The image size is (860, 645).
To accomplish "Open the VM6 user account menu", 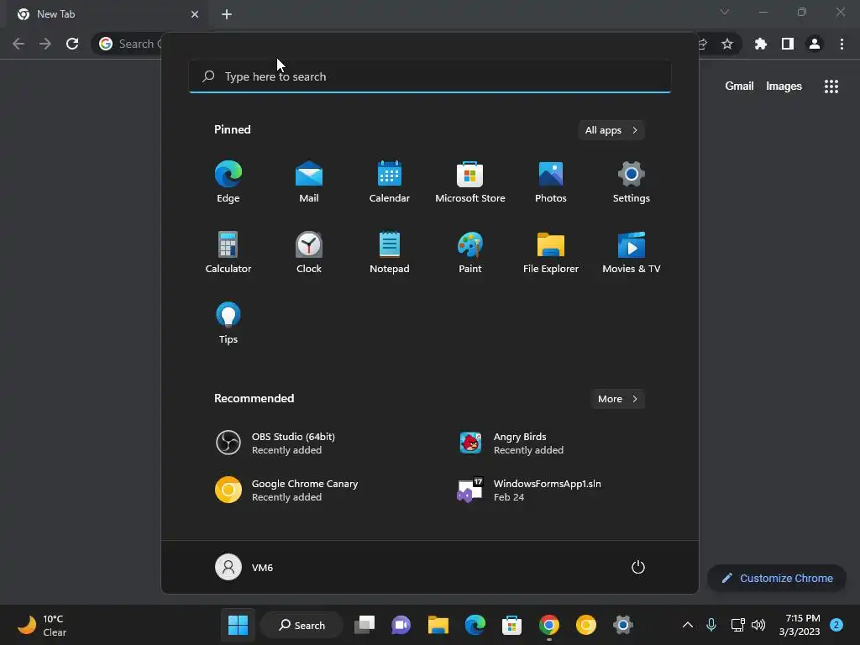I will tap(244, 567).
